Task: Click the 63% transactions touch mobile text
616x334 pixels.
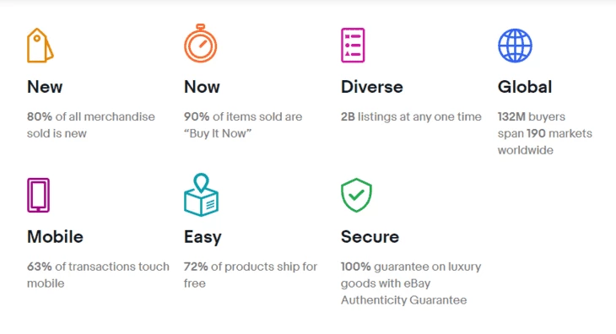Action: [x=98, y=275]
